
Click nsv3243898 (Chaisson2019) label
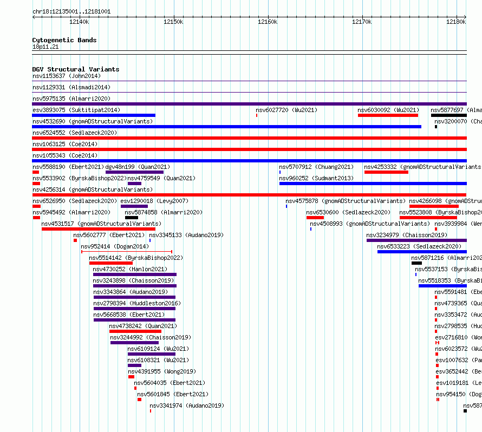133,280
